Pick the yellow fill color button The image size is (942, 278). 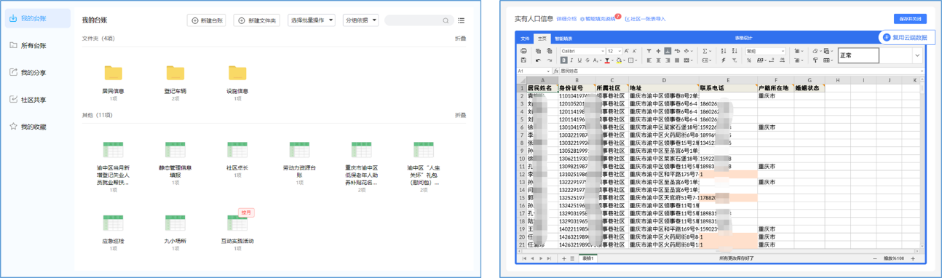(x=619, y=60)
